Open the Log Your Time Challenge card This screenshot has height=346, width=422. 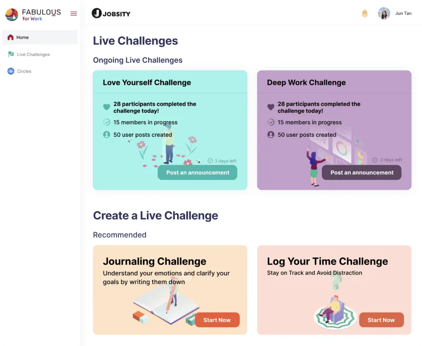[334, 290]
